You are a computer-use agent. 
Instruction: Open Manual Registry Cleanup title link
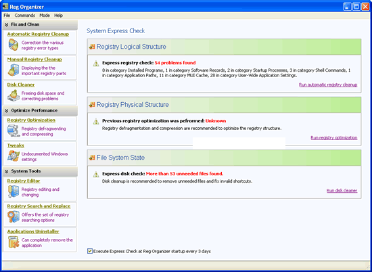[34, 60]
